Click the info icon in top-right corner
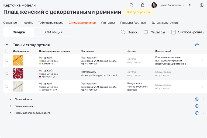Screen dimensions: 207x138 (202, 5)
